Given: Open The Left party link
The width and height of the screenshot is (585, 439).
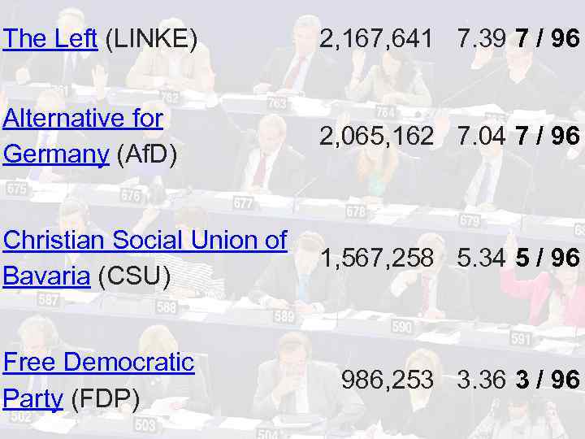Looking at the screenshot, I should [50, 38].
